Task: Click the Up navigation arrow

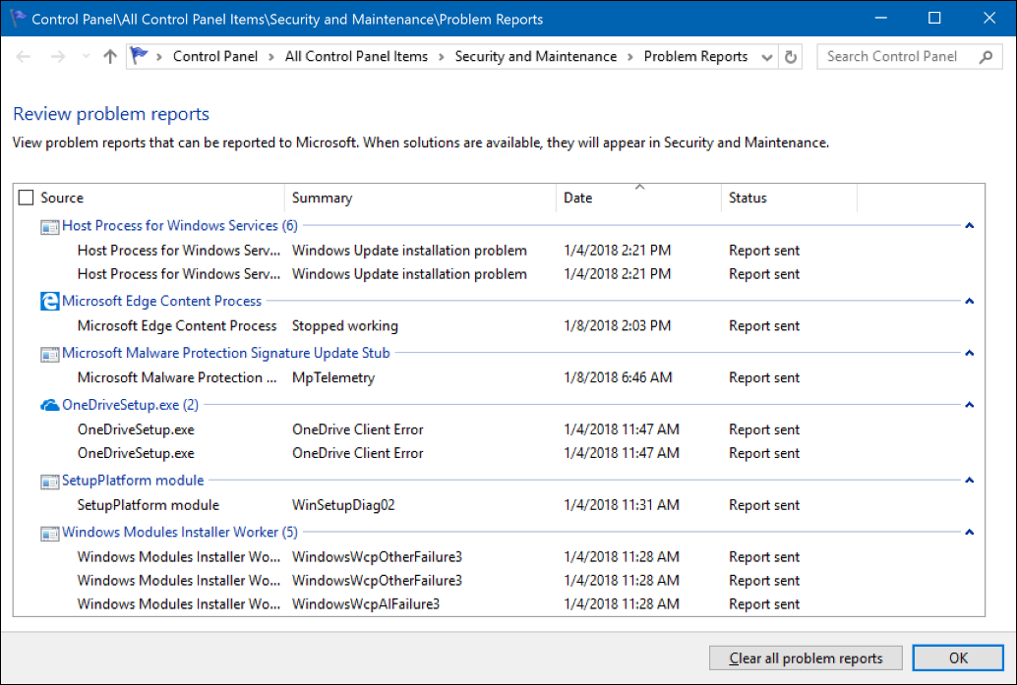Action: click(110, 57)
